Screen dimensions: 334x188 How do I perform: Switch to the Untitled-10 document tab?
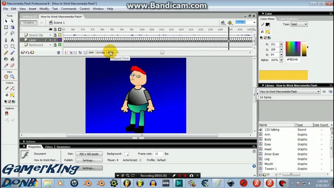coord(29,17)
